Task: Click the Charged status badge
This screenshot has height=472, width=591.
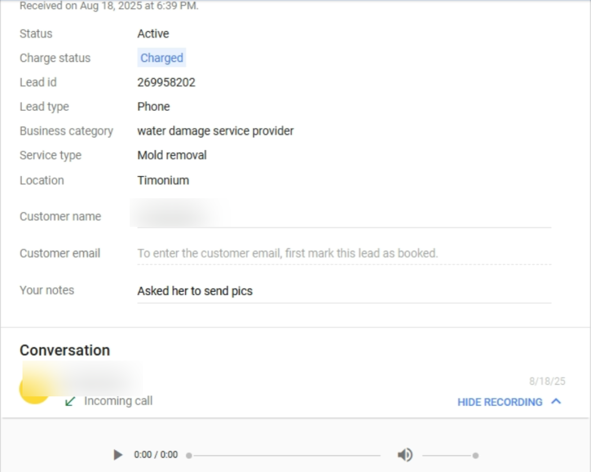Action: (x=162, y=58)
